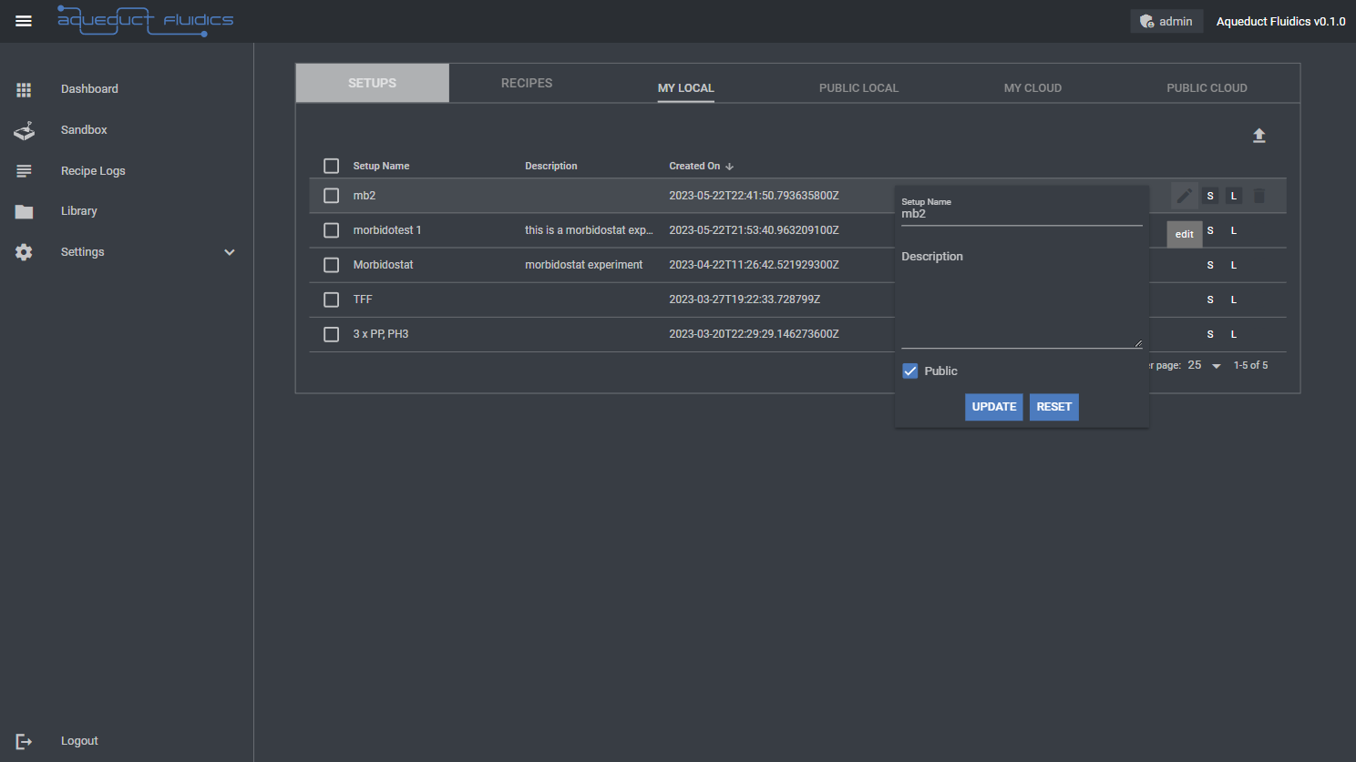The width and height of the screenshot is (1356, 762).
Task: Check the mb2 row checkbox
Action: (x=332, y=196)
